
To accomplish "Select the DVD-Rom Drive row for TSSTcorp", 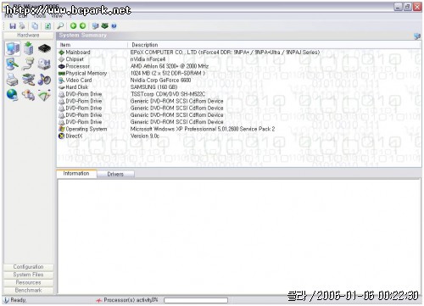I will point(239,94).
